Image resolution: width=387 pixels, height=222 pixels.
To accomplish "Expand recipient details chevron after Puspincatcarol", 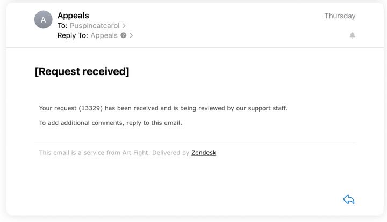I will click(x=124, y=26).
